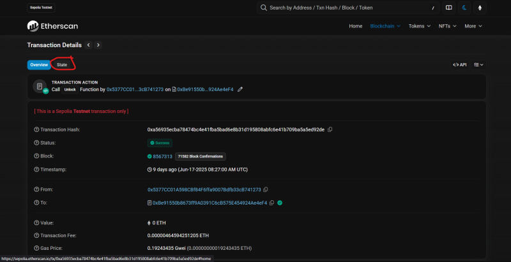Click the Value help icon

coord(36,223)
